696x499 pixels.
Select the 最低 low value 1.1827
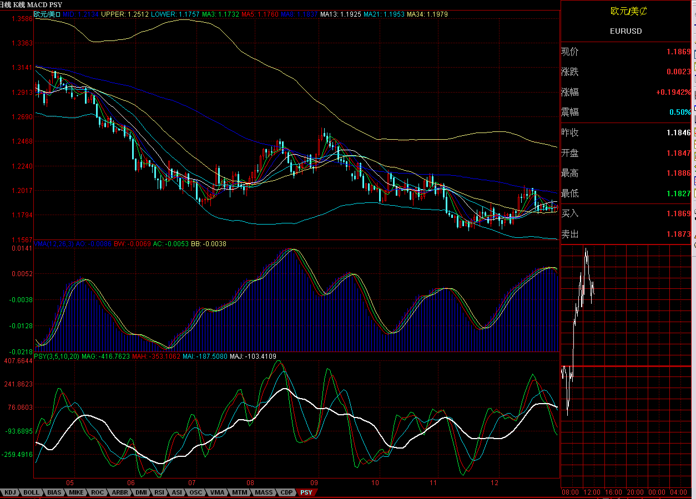click(x=679, y=194)
